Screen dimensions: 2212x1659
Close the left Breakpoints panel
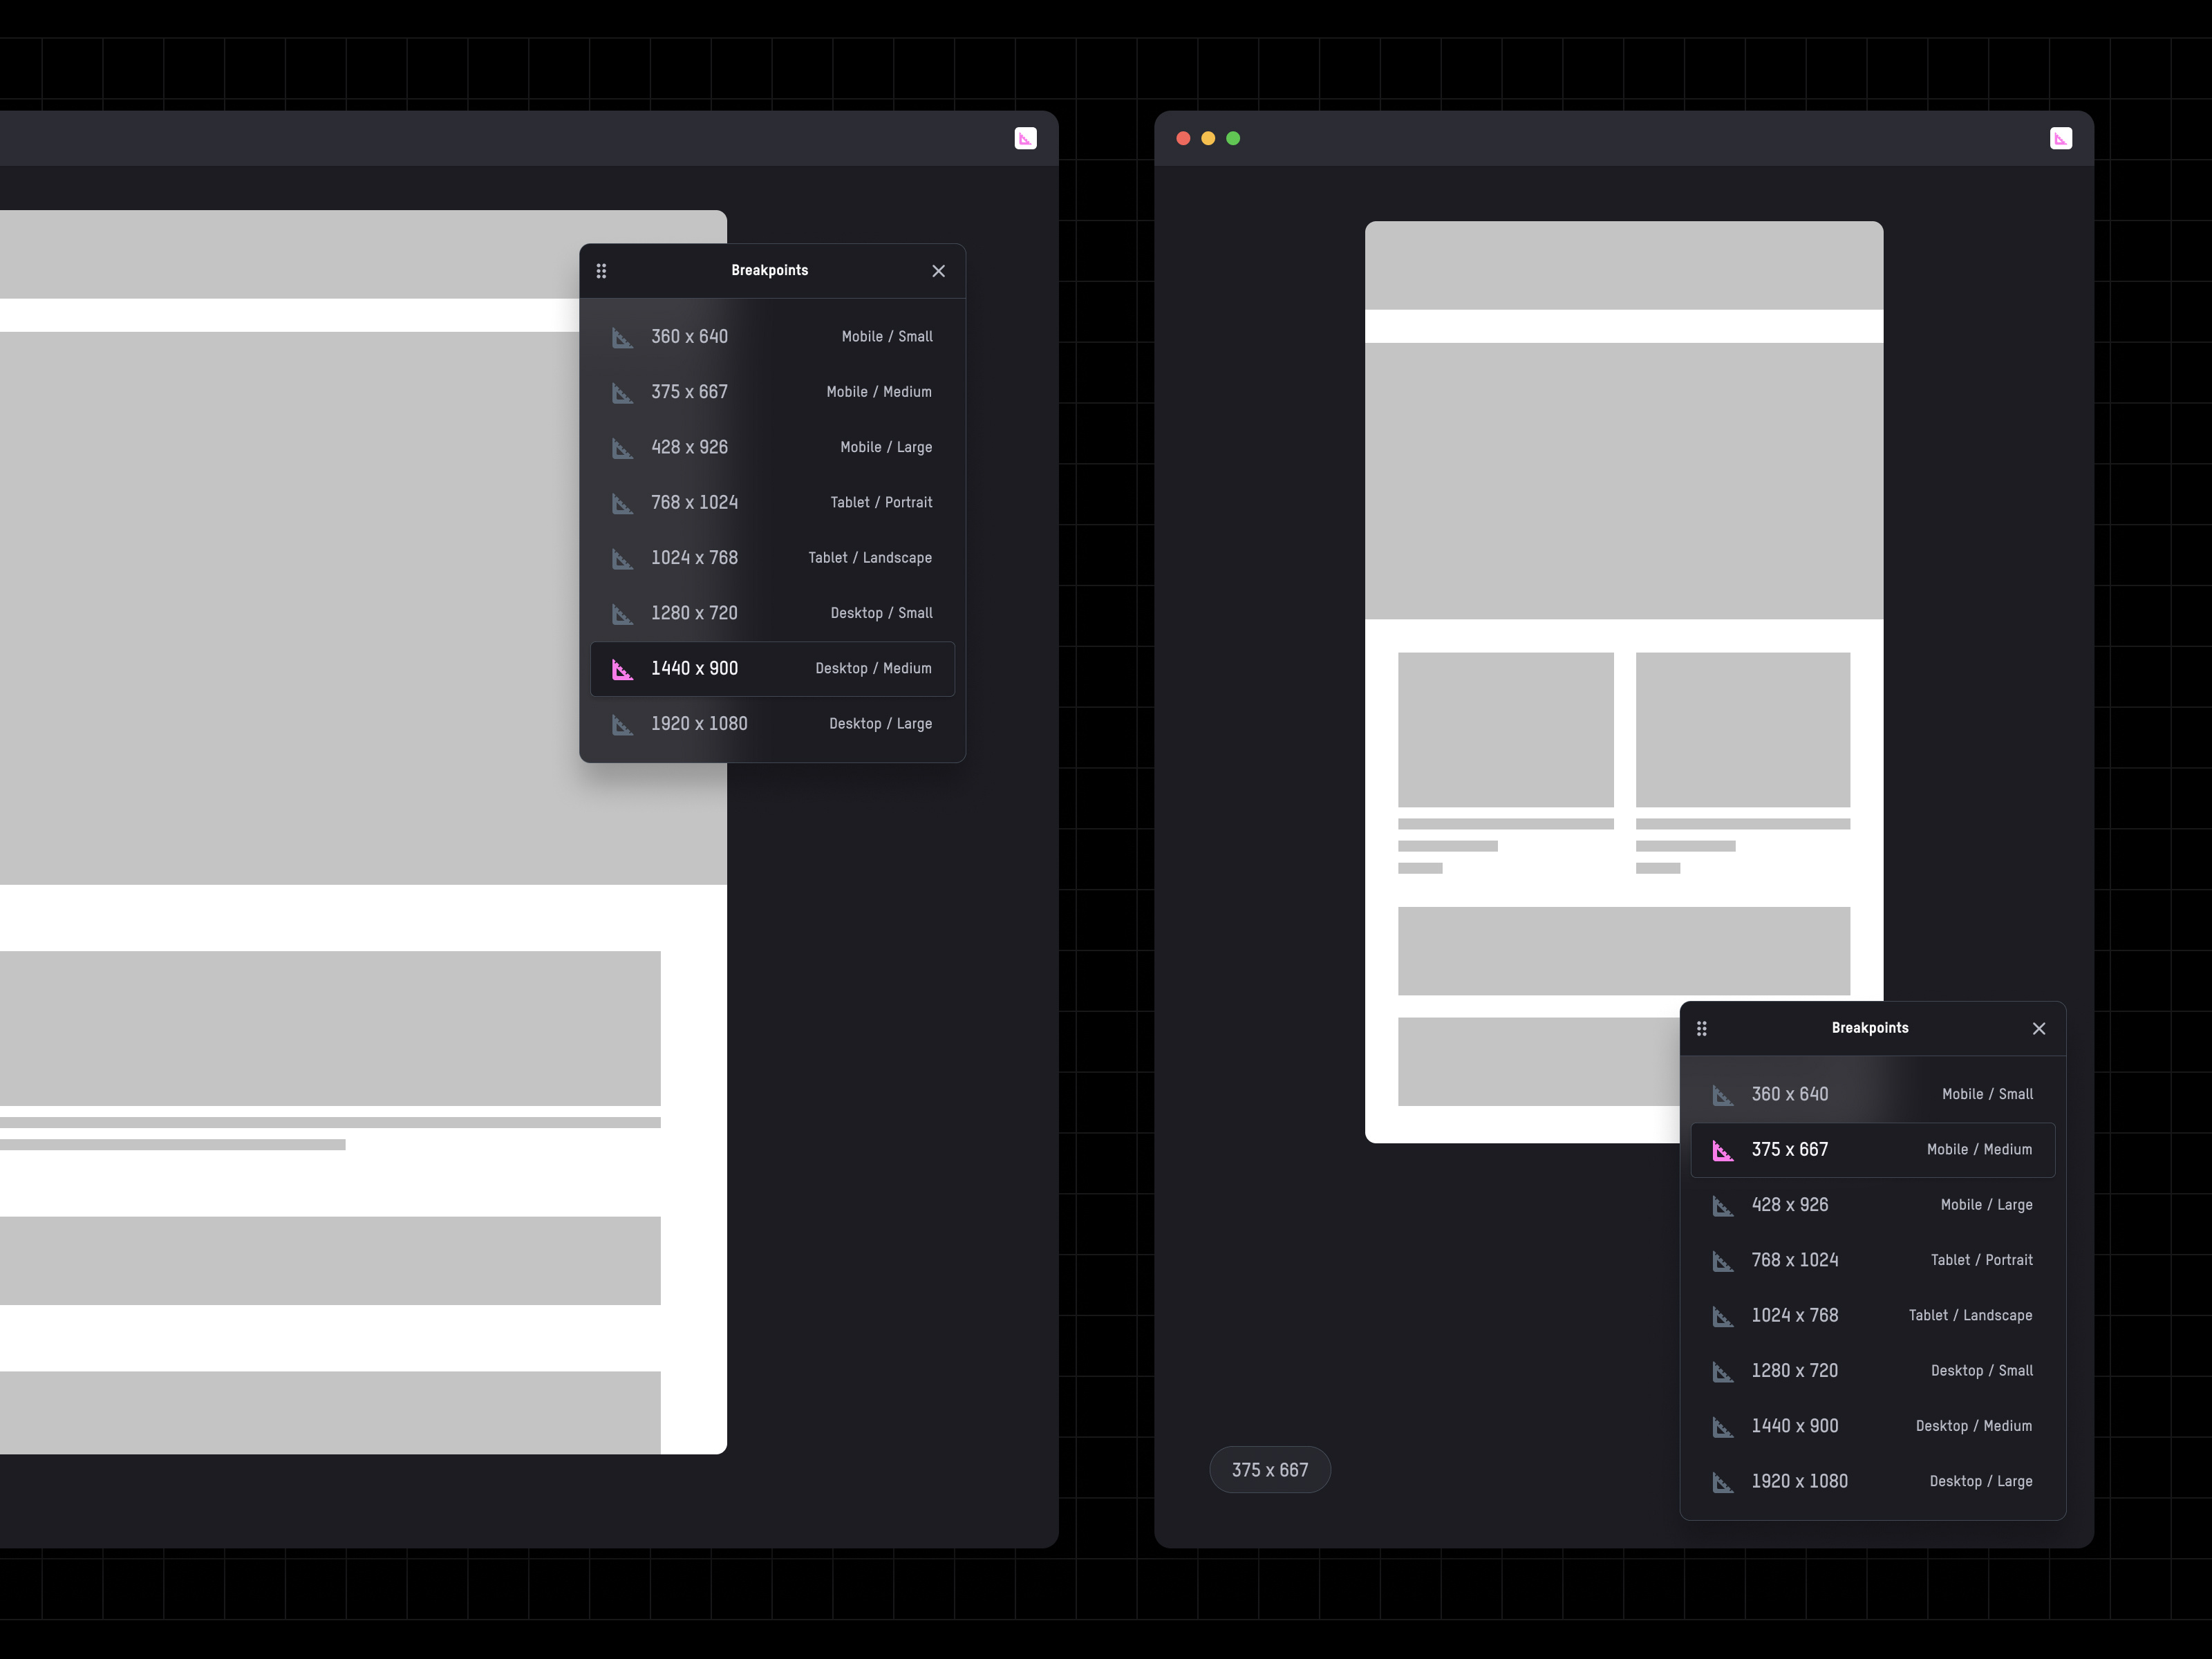click(x=938, y=271)
